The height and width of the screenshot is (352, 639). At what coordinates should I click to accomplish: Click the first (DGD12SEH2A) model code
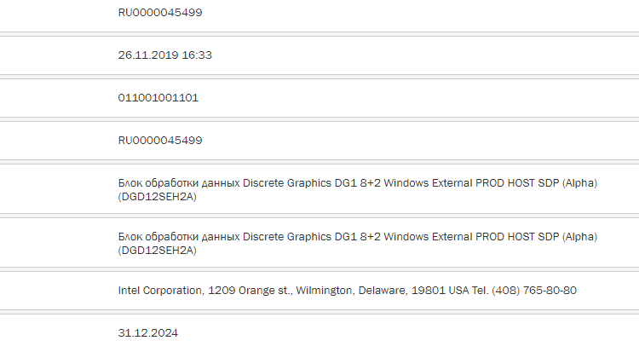[157, 197]
